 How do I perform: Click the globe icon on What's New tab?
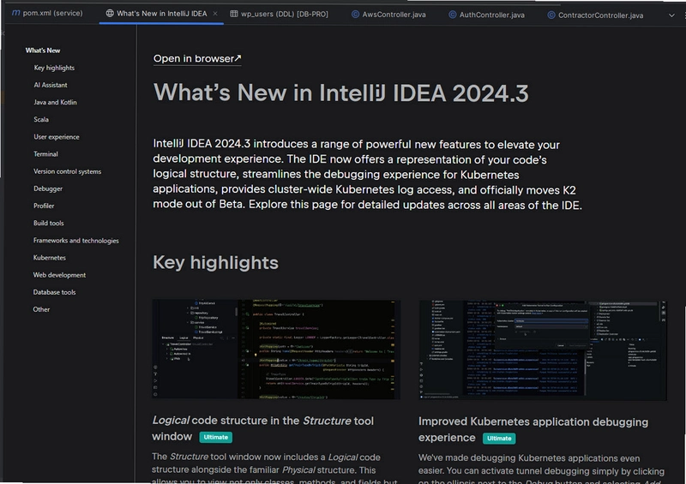point(110,13)
